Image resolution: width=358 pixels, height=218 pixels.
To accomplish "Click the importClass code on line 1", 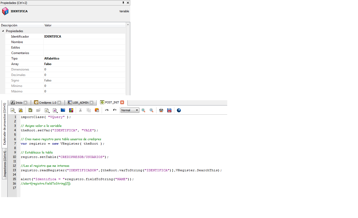I will 46,117.
